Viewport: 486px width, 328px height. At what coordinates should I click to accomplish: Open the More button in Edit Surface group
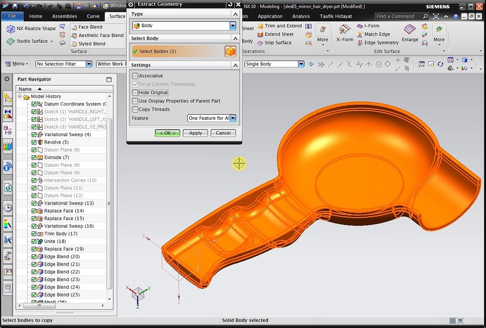439,35
